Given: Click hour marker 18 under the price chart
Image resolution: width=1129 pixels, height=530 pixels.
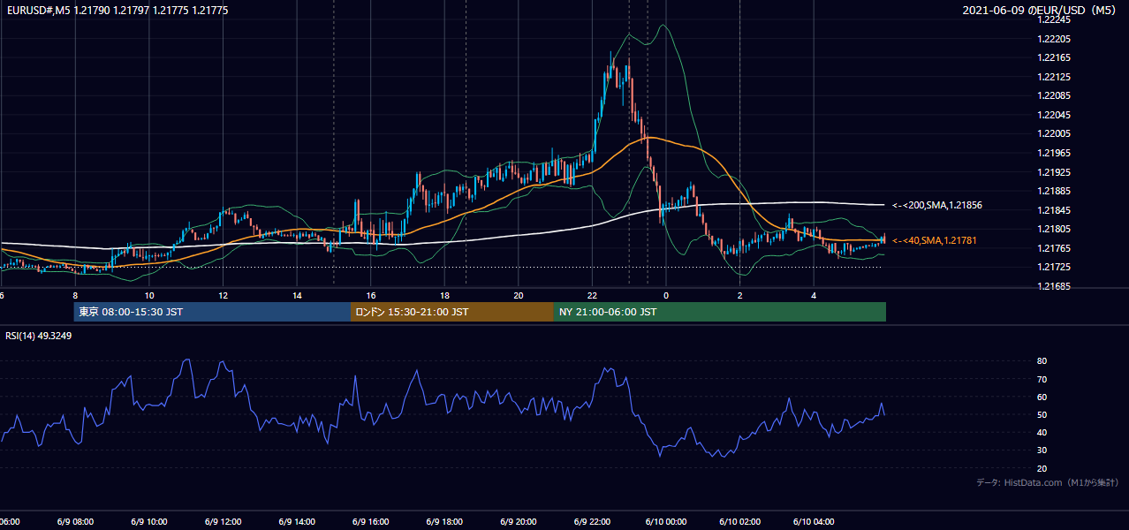Looking at the screenshot, I should pos(444,295).
